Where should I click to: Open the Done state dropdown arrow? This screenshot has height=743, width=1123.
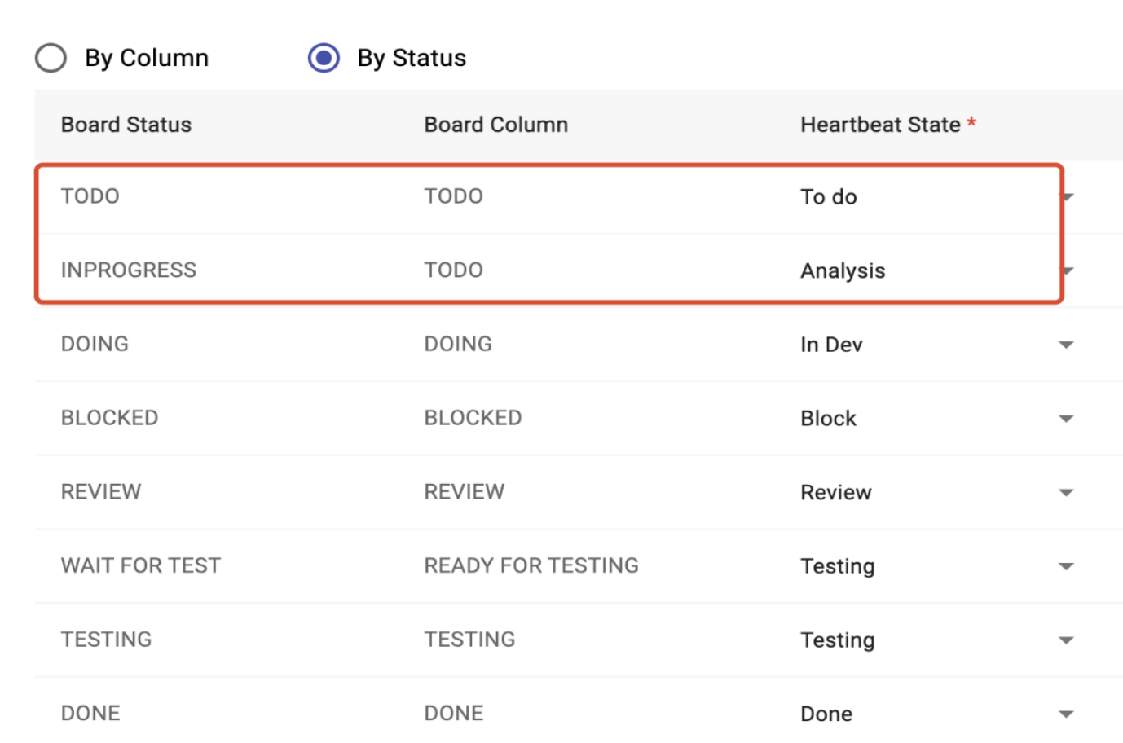pos(1065,714)
